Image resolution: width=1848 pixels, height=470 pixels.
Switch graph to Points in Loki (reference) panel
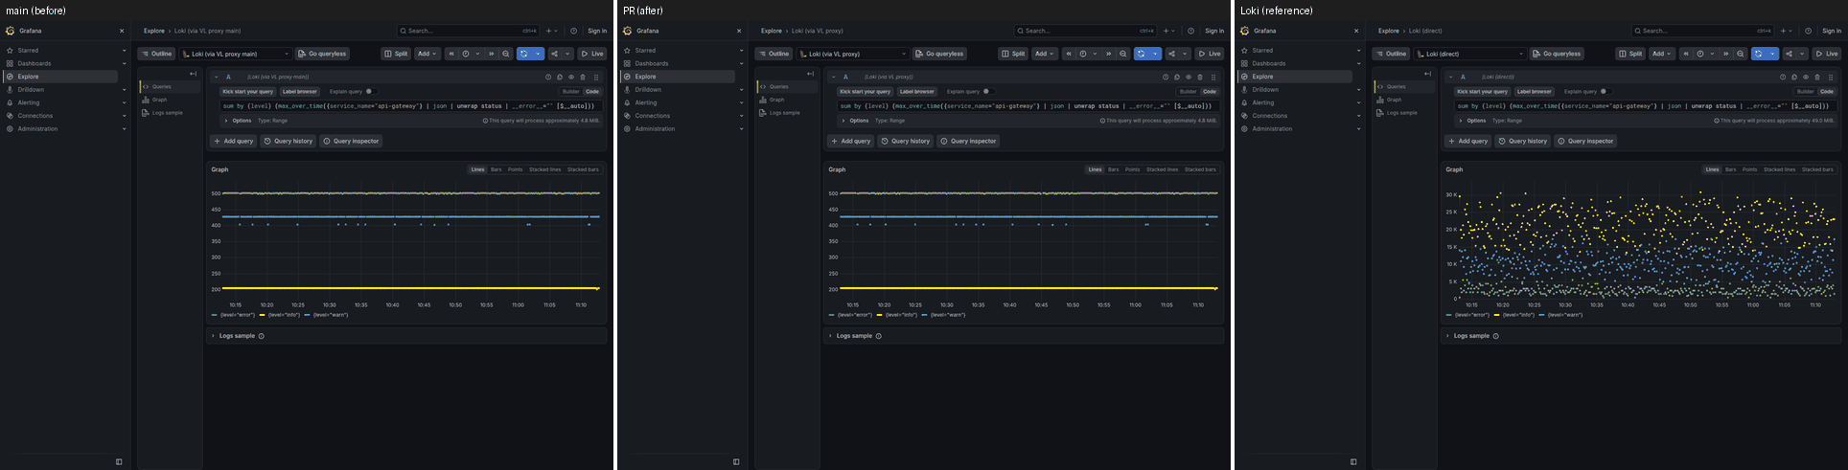1749,169
